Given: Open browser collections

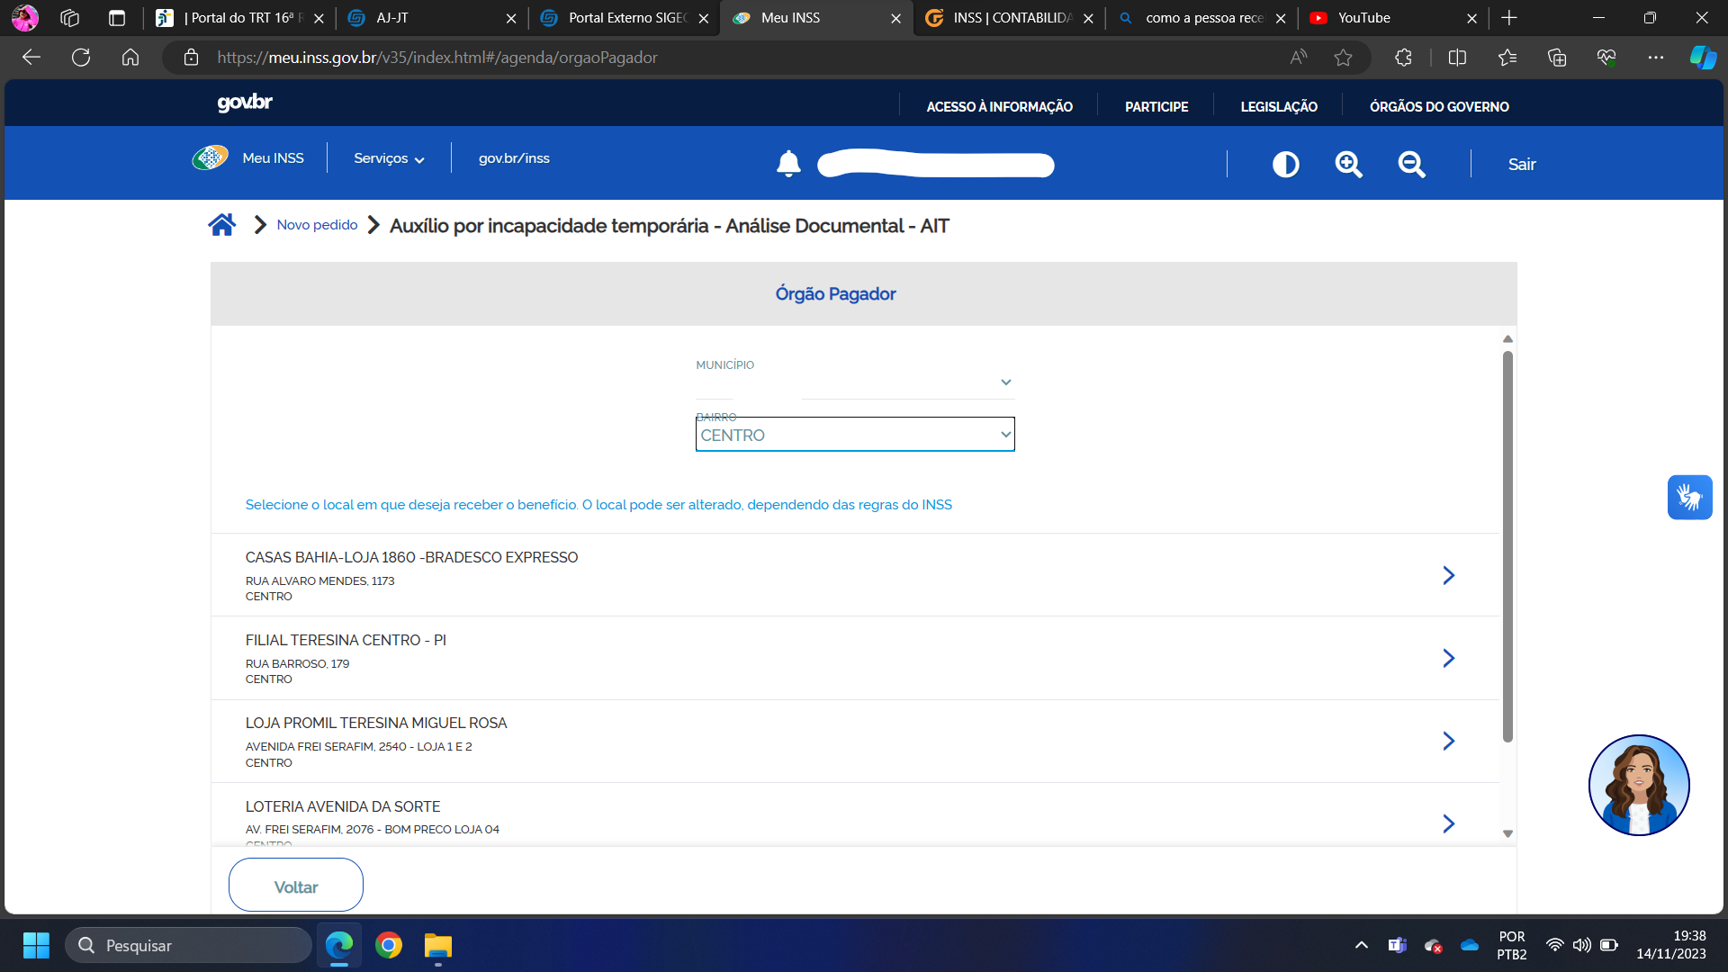Looking at the screenshot, I should tap(1557, 58).
